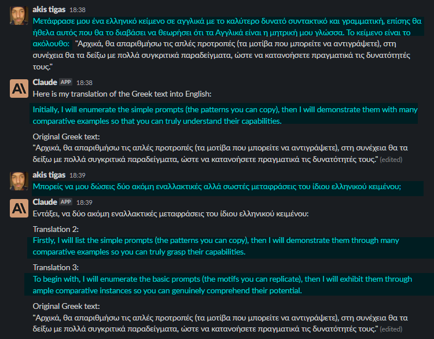
Task: Click the APP badge beside Claude at 18:38
Action: tap(65, 82)
